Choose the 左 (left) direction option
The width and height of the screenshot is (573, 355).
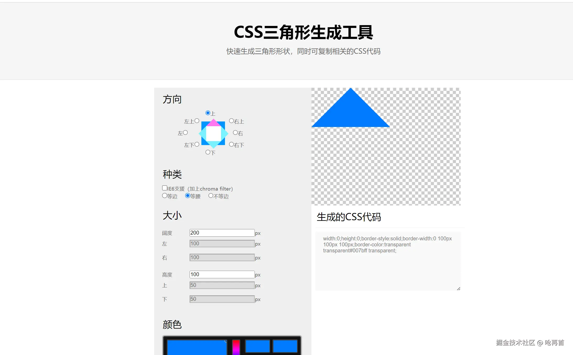185,132
